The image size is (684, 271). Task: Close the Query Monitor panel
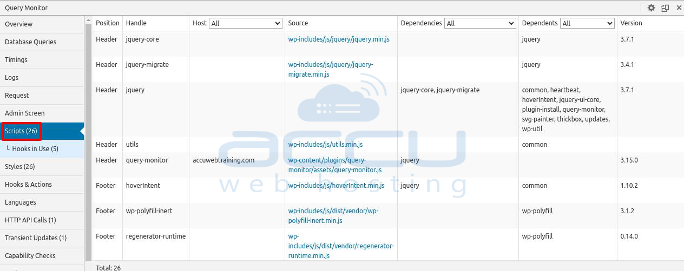point(679,8)
